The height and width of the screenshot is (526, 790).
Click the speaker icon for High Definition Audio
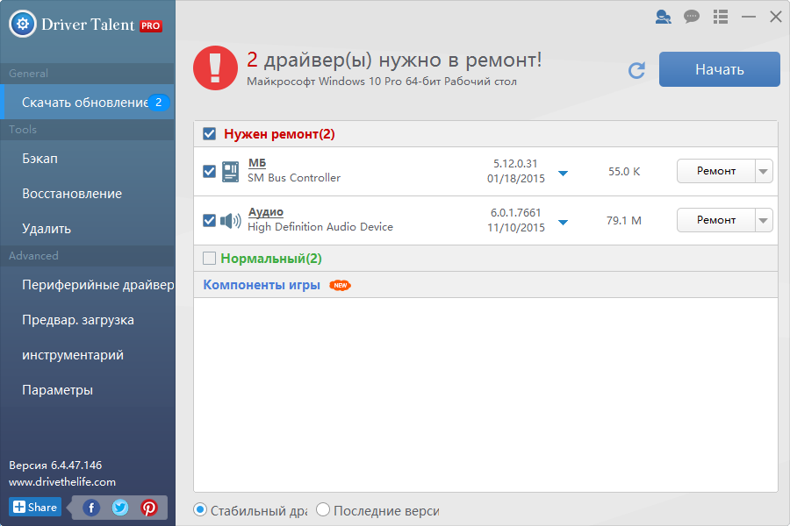[230, 219]
